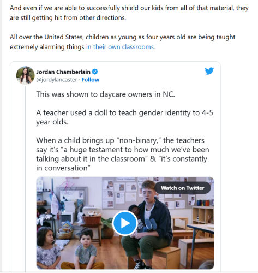Play the embedded tweet video
Image resolution: width=258 pixels, height=273 pixels.
125,223
